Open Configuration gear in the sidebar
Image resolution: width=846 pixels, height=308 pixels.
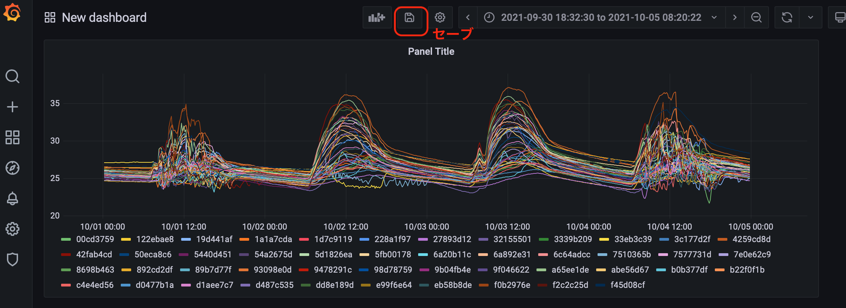[x=12, y=229]
